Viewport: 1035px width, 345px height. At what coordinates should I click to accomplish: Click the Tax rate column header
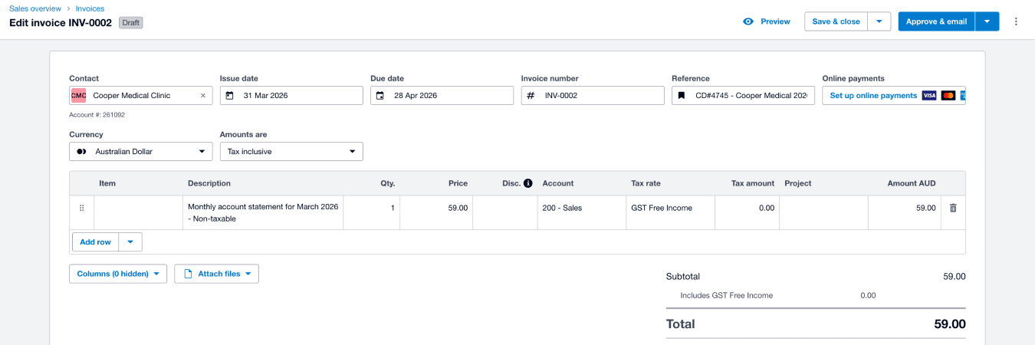(646, 183)
